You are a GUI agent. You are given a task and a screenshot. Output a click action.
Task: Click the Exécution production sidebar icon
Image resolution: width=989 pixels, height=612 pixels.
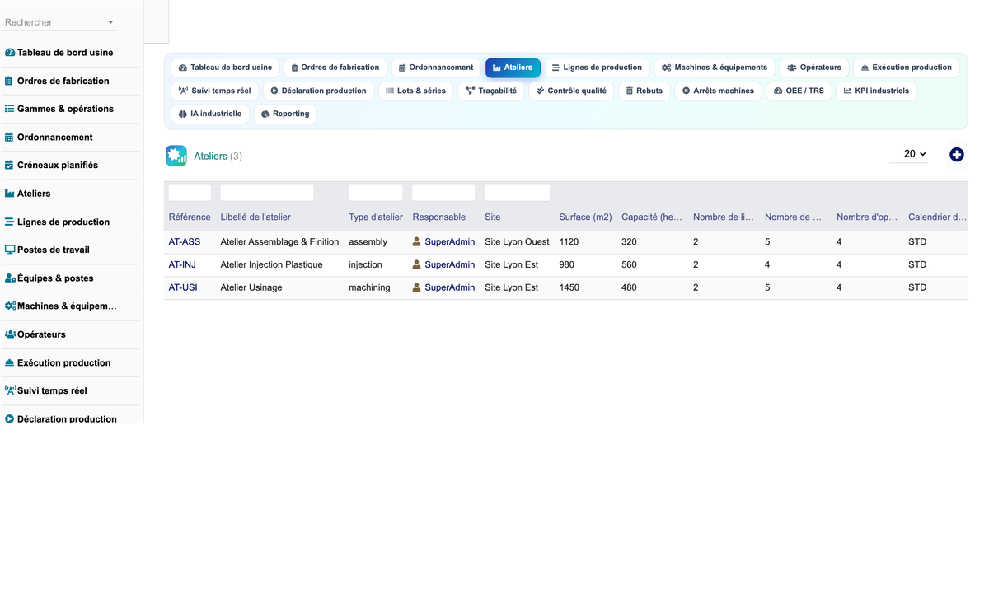tap(10, 362)
